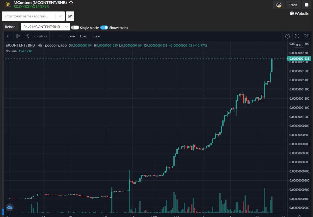
Task: Click the Trade button
Action: (293, 5)
